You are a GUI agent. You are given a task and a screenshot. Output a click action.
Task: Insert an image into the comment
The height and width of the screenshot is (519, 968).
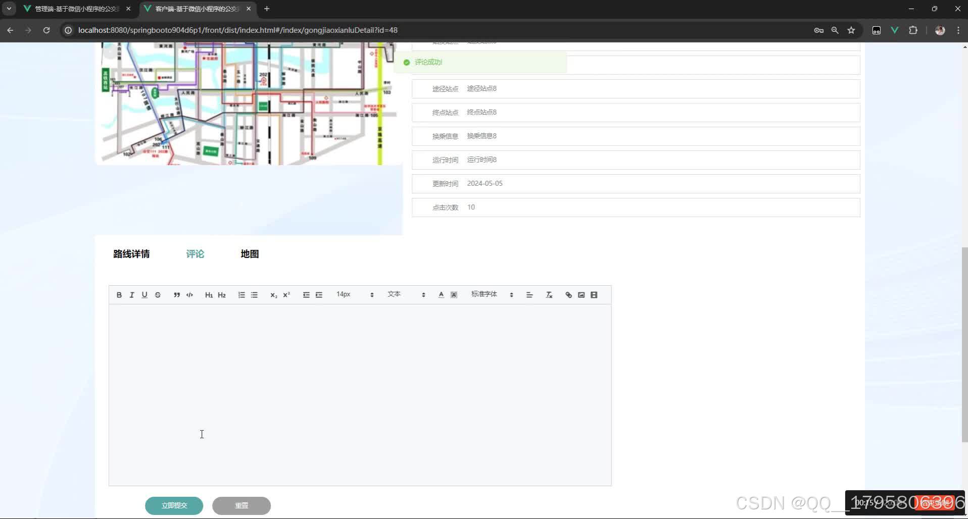coord(582,295)
